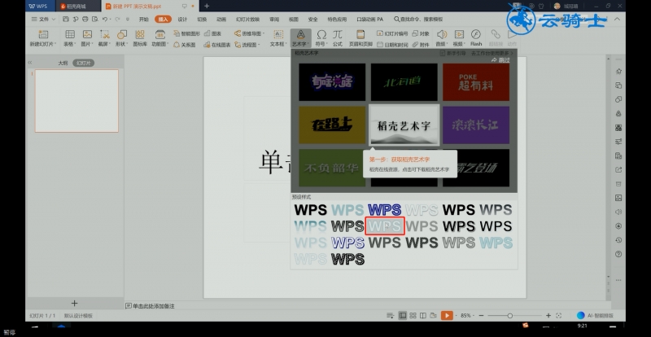Insert 智能图形 smart graphic

point(186,33)
